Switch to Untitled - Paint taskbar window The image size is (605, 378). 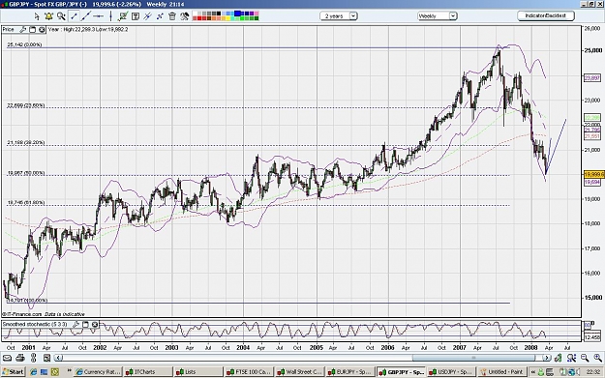(502, 372)
